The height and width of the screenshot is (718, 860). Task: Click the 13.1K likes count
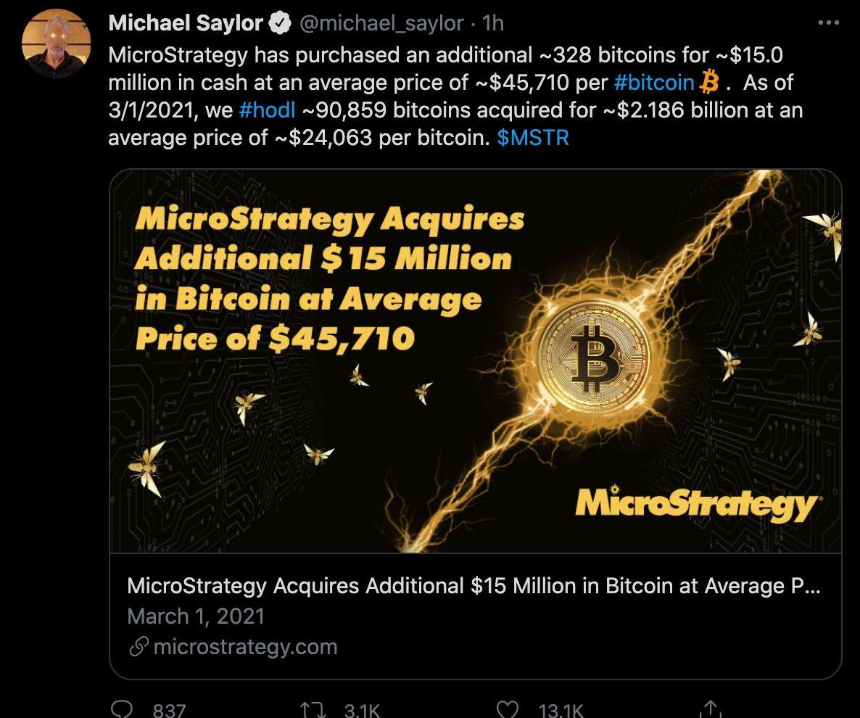tap(562, 710)
